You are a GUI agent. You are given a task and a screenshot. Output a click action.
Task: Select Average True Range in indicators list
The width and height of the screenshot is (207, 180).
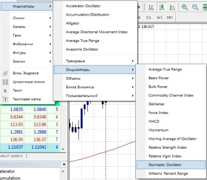pos(83,41)
